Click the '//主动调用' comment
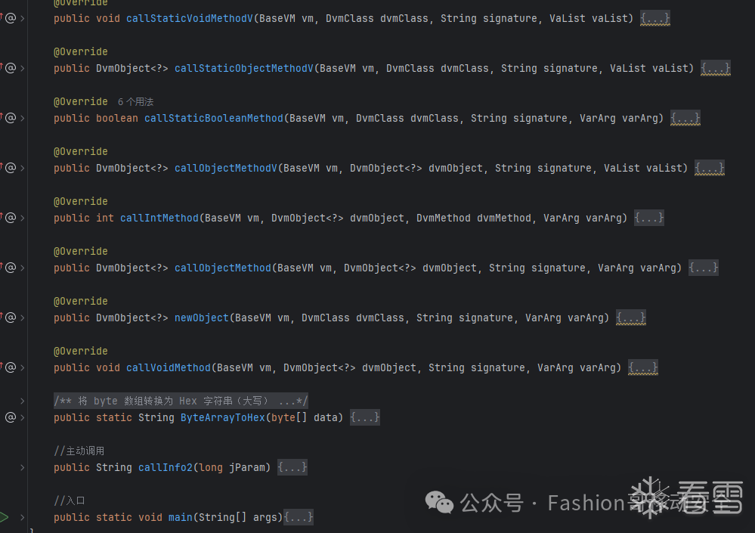 coord(79,451)
